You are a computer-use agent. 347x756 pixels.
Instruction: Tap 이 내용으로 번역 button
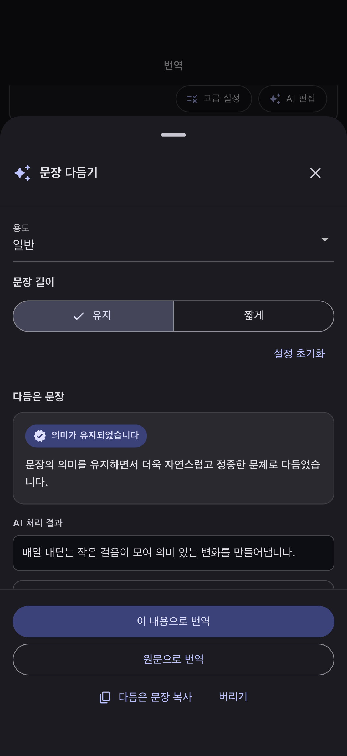point(173,621)
